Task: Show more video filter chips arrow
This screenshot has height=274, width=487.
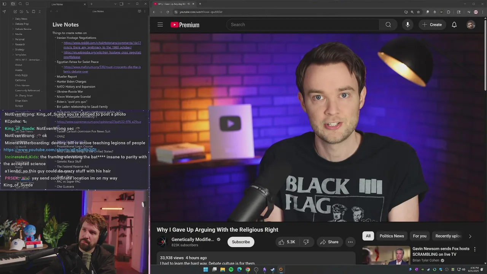Action: (x=470, y=236)
